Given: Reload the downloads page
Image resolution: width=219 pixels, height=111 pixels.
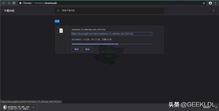Looking at the screenshot, I should point(14,3).
